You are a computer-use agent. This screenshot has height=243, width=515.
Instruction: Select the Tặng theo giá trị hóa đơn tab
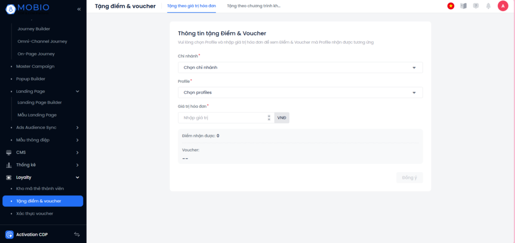[192, 6]
